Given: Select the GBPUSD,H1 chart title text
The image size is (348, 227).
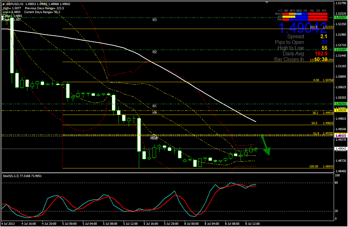Looking at the screenshot, I should pyautogui.click(x=15, y=4).
